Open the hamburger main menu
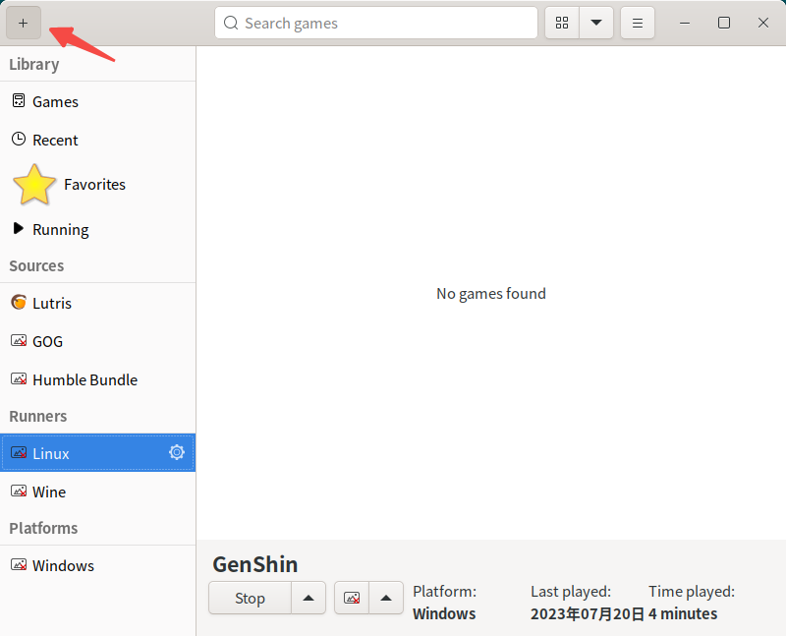 (637, 23)
